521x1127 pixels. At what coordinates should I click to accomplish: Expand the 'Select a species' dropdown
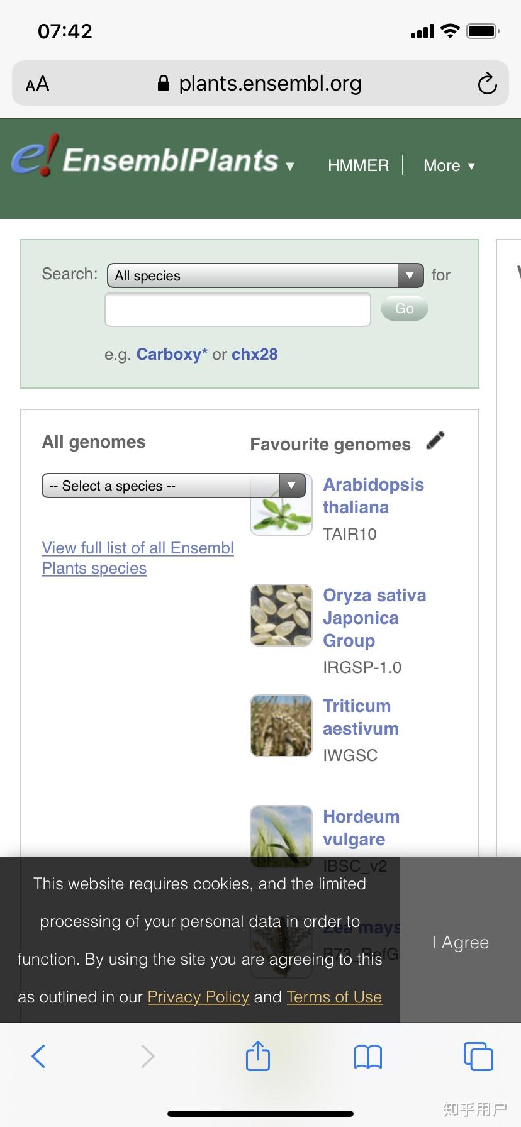[x=173, y=486]
